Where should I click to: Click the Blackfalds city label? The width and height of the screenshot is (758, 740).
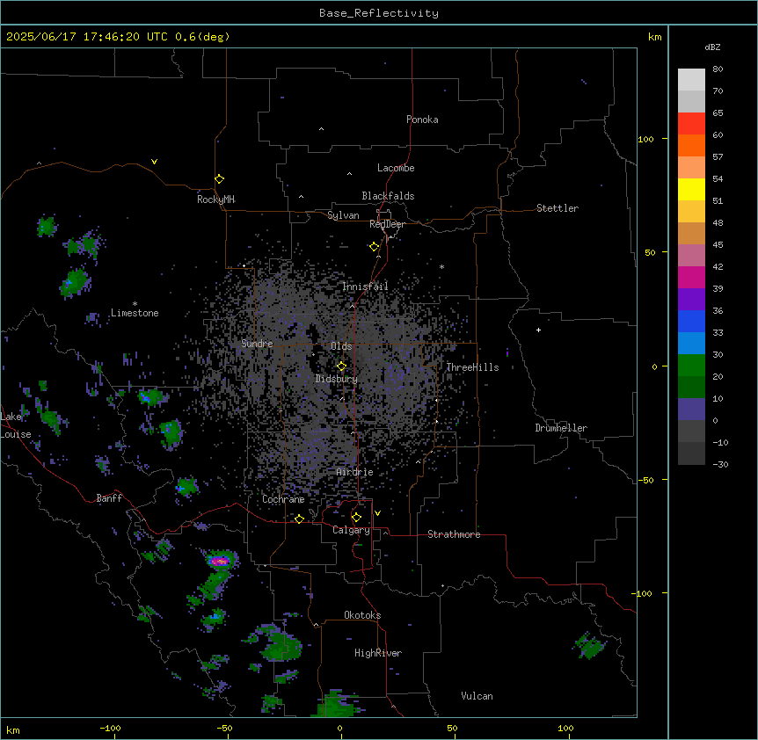pyautogui.click(x=388, y=196)
